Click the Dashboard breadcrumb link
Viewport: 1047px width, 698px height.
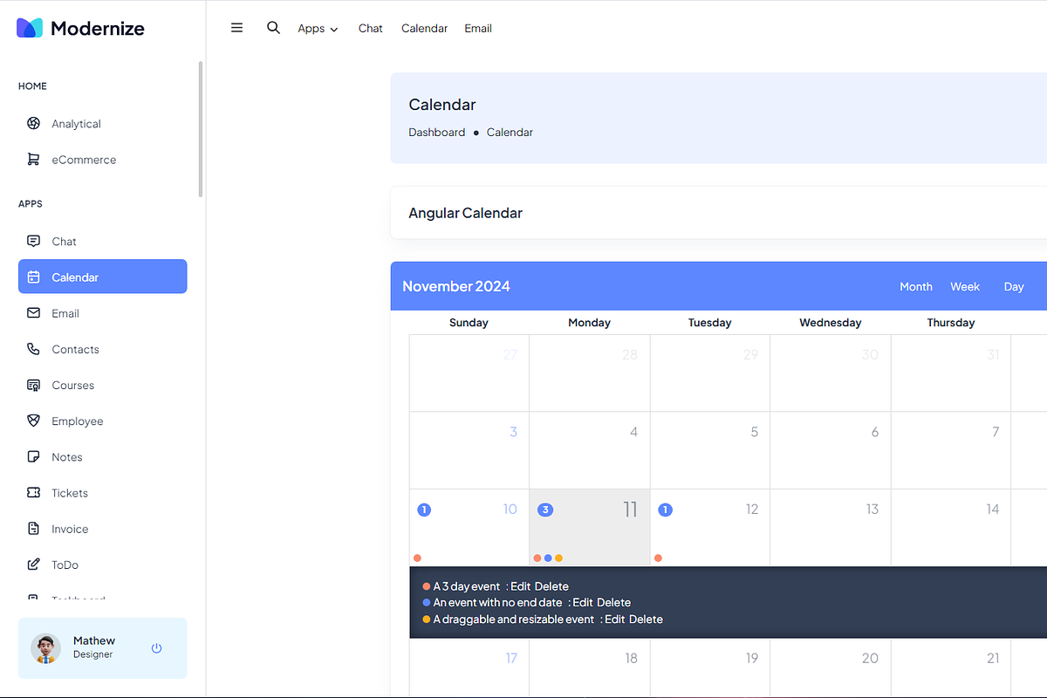[x=437, y=133]
